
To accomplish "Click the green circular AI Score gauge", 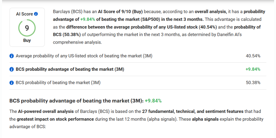I will click(27, 28).
